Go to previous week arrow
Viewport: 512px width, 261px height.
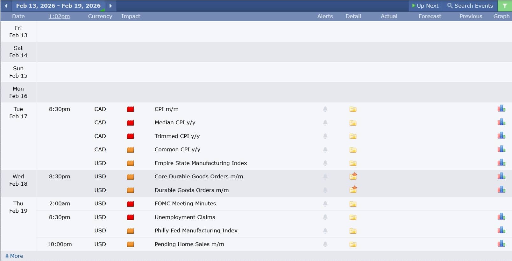pos(6,6)
